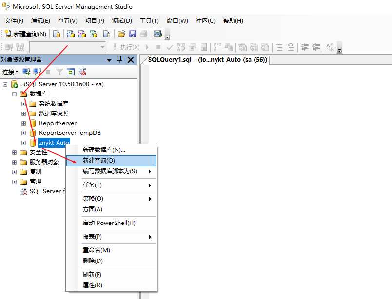Choose 新建查询(Q) in the context menu
The image size is (392, 299).
(111, 161)
